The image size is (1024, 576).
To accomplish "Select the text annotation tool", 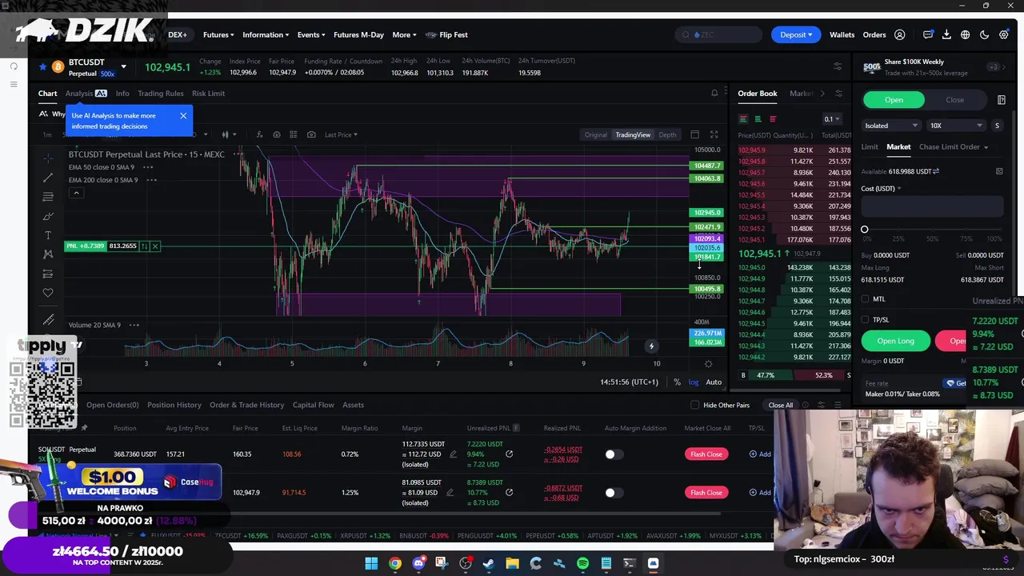I will (48, 235).
